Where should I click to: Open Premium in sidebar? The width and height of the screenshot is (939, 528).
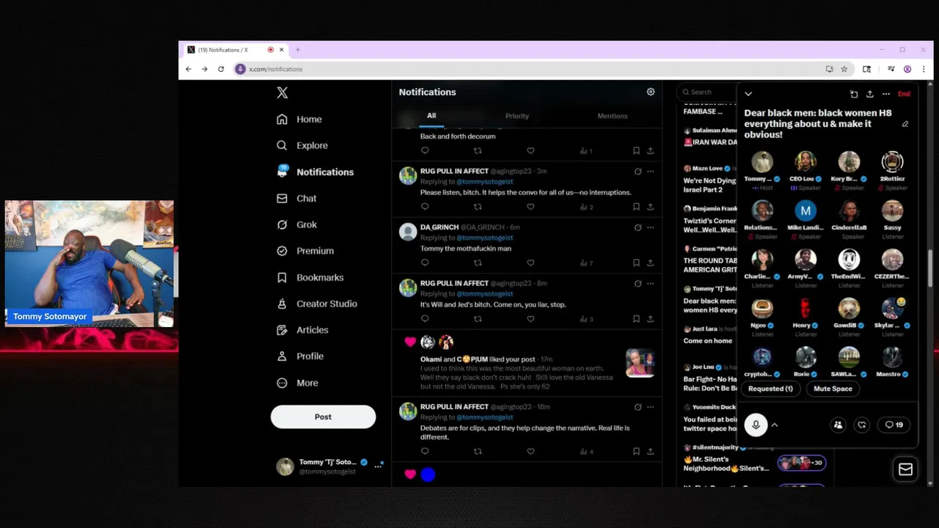[x=304, y=251]
